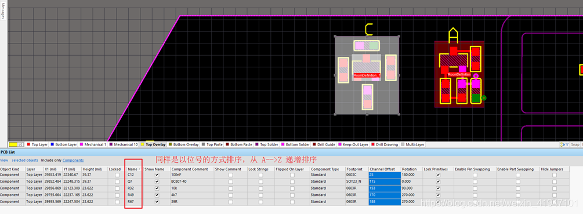
Task: Open the selected objects filter dropdown
Action: (x=25, y=160)
